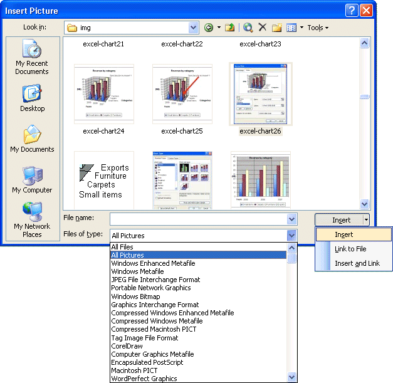
Task: Select Windows Metafile file type
Action: pos(199,271)
